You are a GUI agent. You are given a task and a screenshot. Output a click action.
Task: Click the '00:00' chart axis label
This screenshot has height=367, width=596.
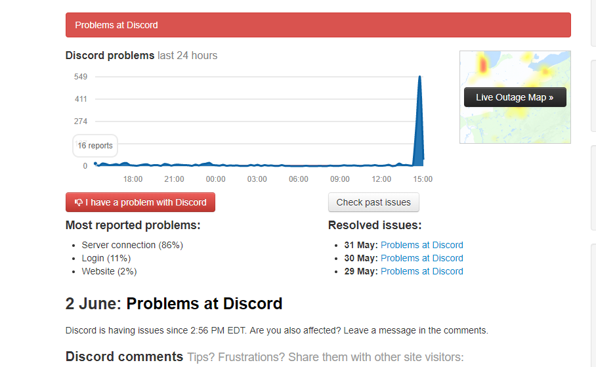pos(215,179)
